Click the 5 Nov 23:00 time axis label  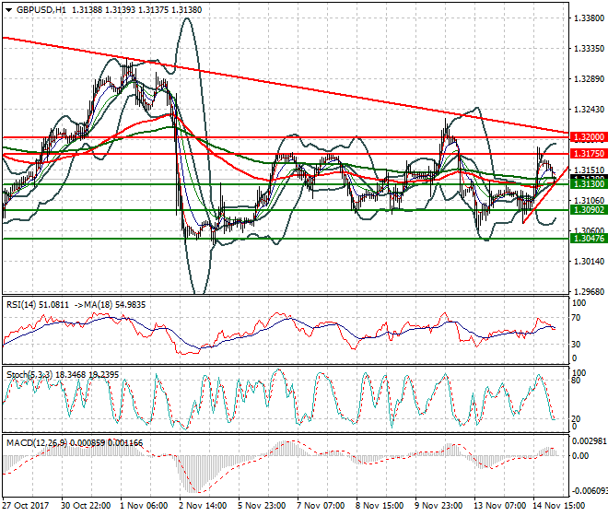click(x=262, y=506)
